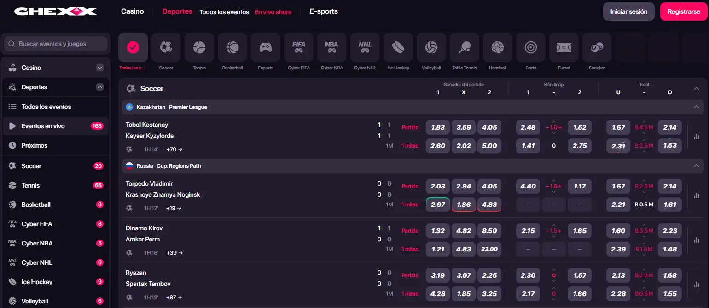The width and height of the screenshot is (709, 308).
Task: Click the 'Iniciar sesión' button
Action: (x=629, y=11)
